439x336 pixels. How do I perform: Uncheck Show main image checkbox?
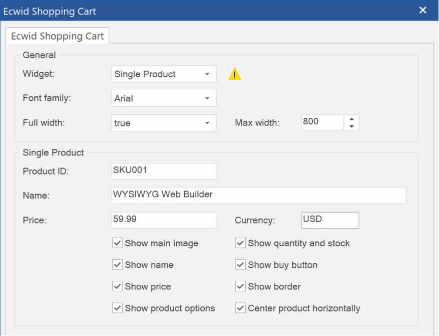pyautogui.click(x=118, y=243)
